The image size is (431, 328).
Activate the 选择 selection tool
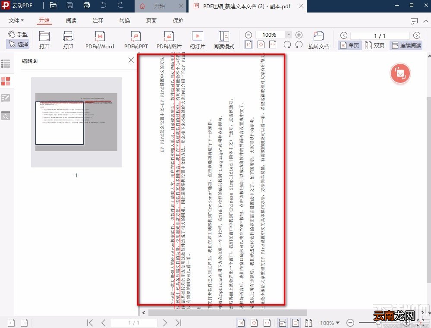[x=18, y=44]
